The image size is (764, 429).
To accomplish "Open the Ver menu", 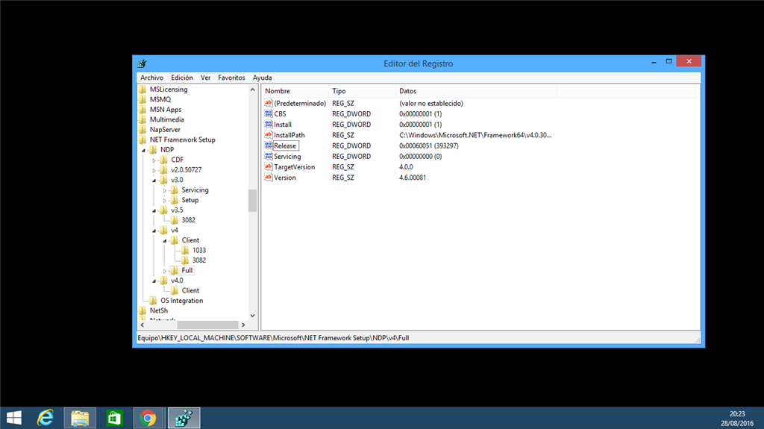I will 206,78.
